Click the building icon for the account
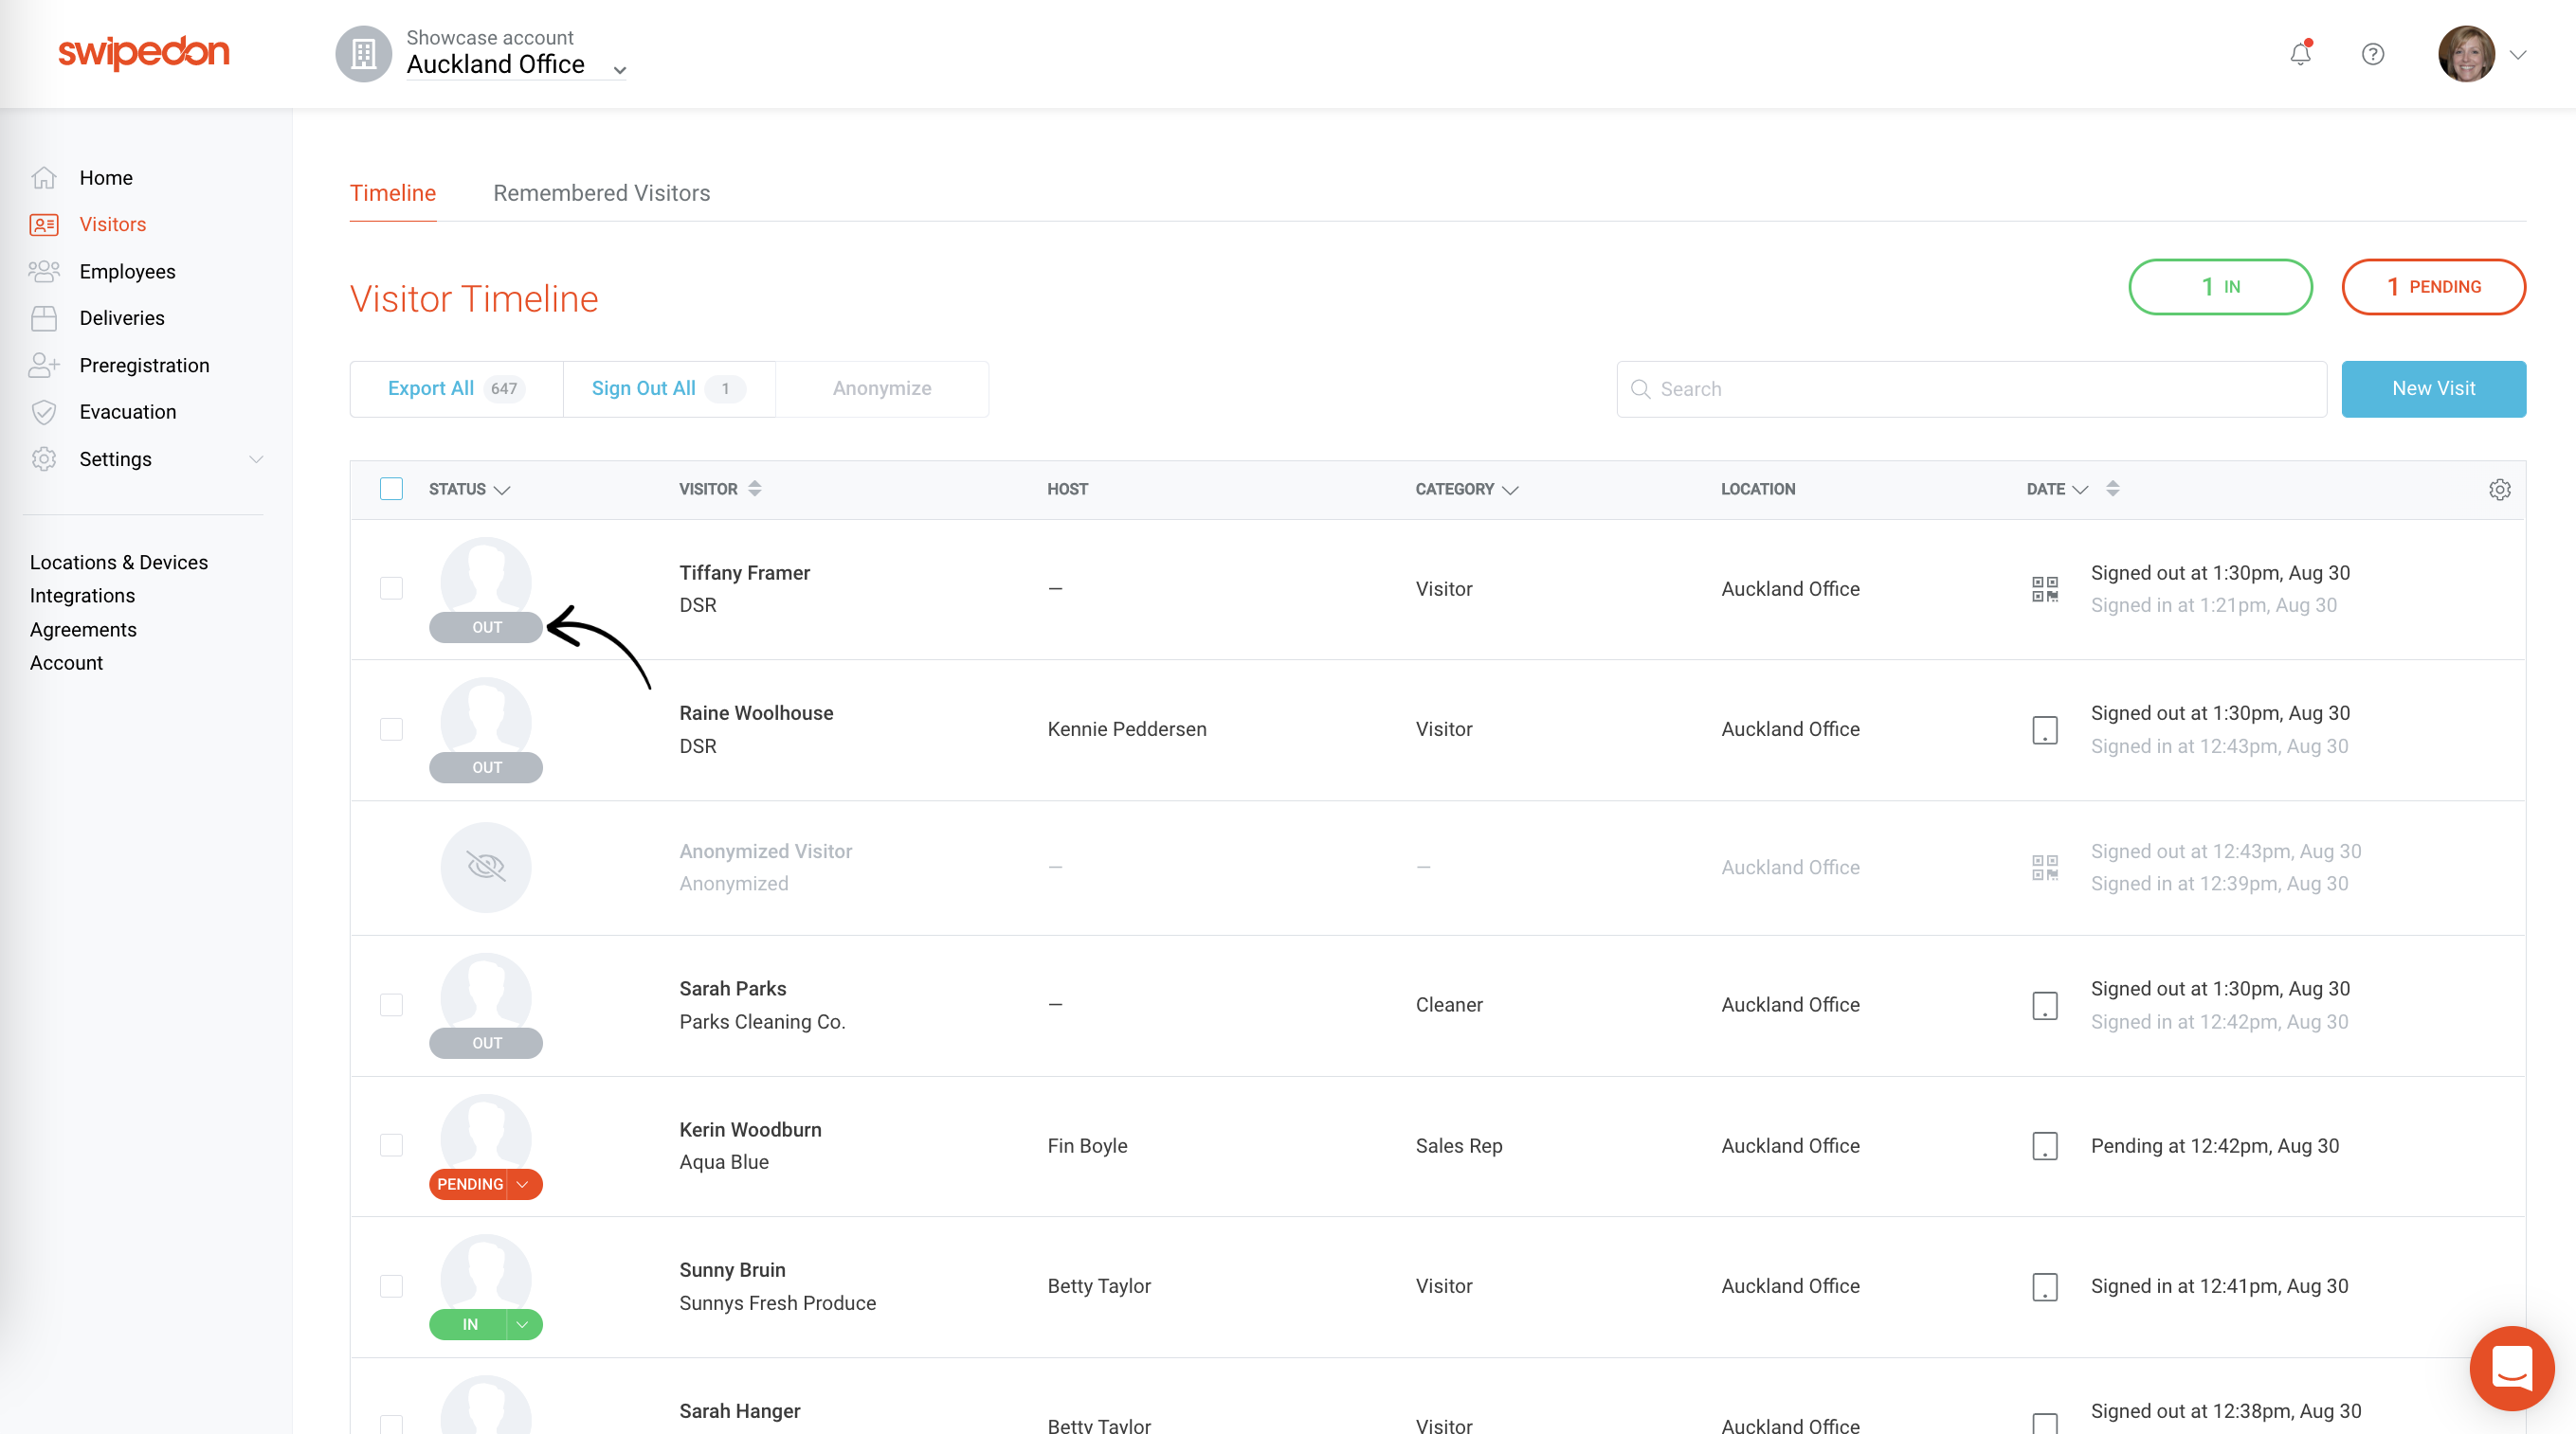 coord(363,54)
